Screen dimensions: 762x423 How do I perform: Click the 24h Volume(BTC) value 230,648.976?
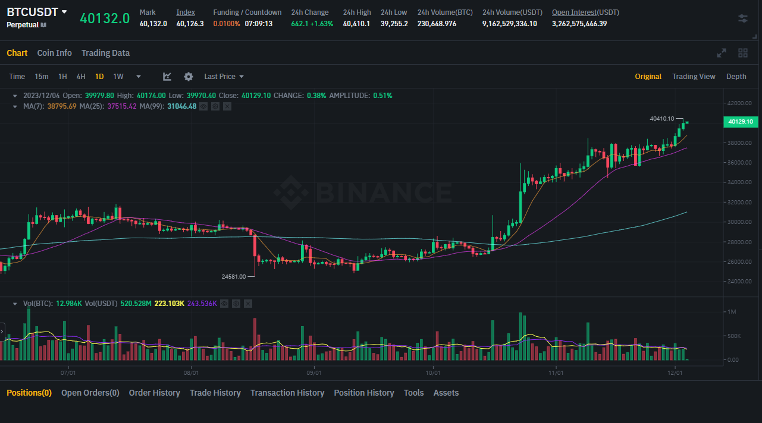point(437,24)
